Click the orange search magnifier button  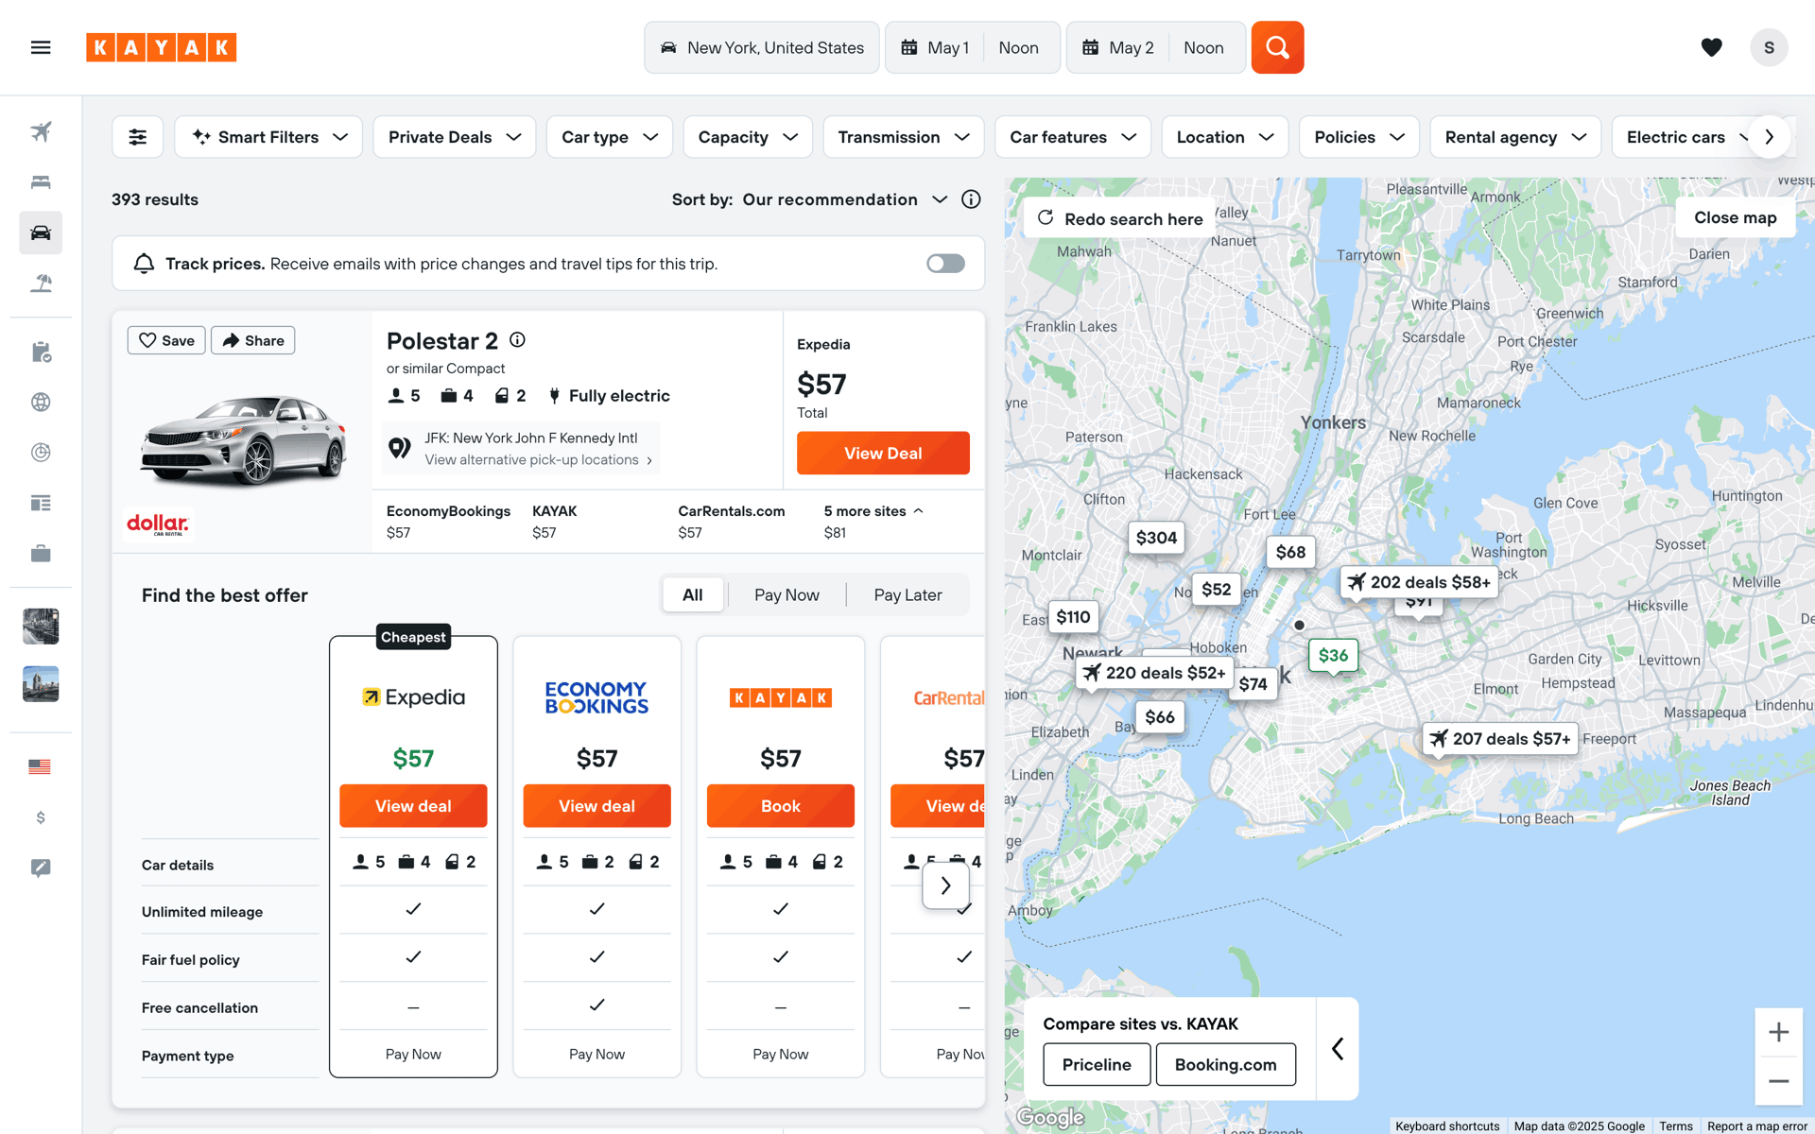[x=1277, y=47]
